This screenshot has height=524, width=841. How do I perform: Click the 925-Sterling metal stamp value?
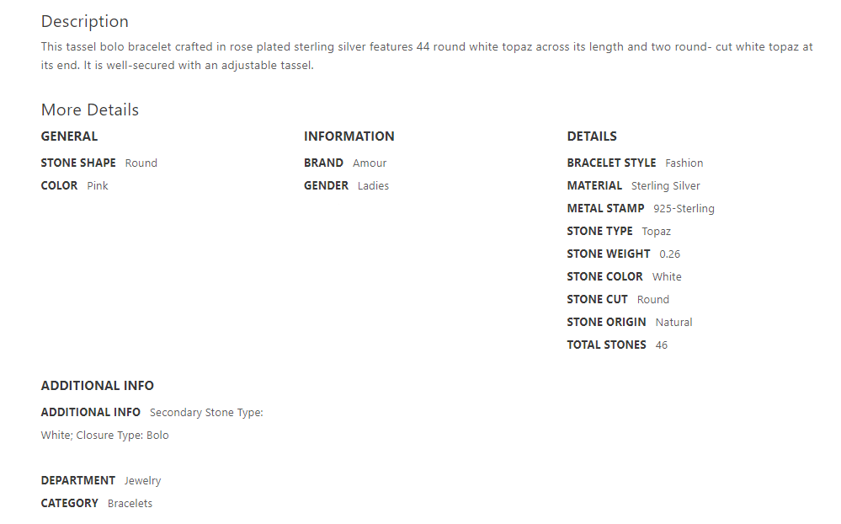point(684,209)
